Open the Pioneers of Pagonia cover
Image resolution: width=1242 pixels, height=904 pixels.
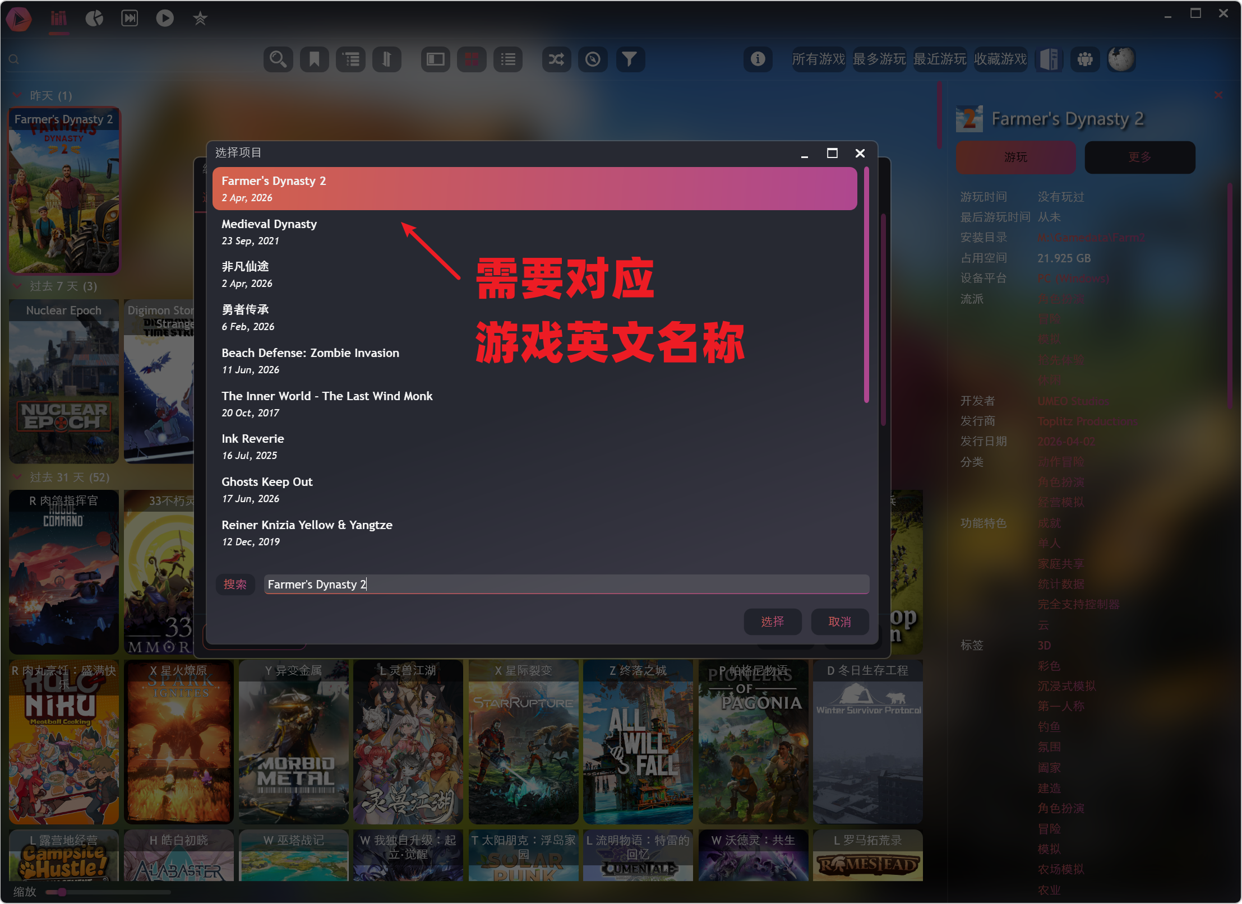[x=753, y=741]
